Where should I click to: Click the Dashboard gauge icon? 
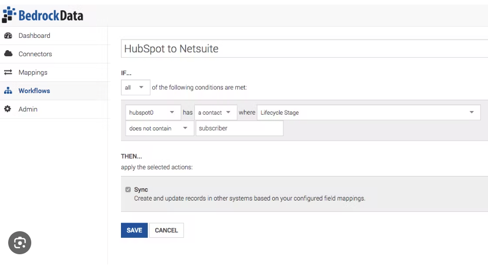point(8,36)
